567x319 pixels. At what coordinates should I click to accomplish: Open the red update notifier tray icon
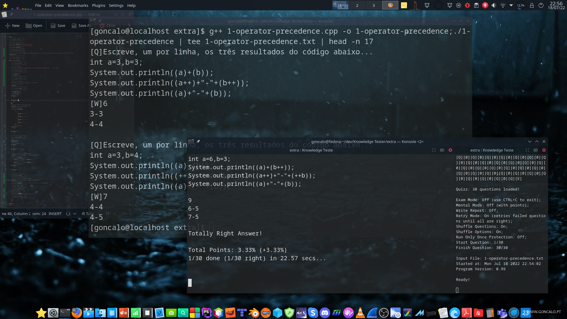pyautogui.click(x=467, y=5)
